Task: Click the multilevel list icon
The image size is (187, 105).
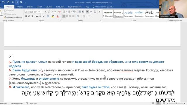Action: click(74, 12)
